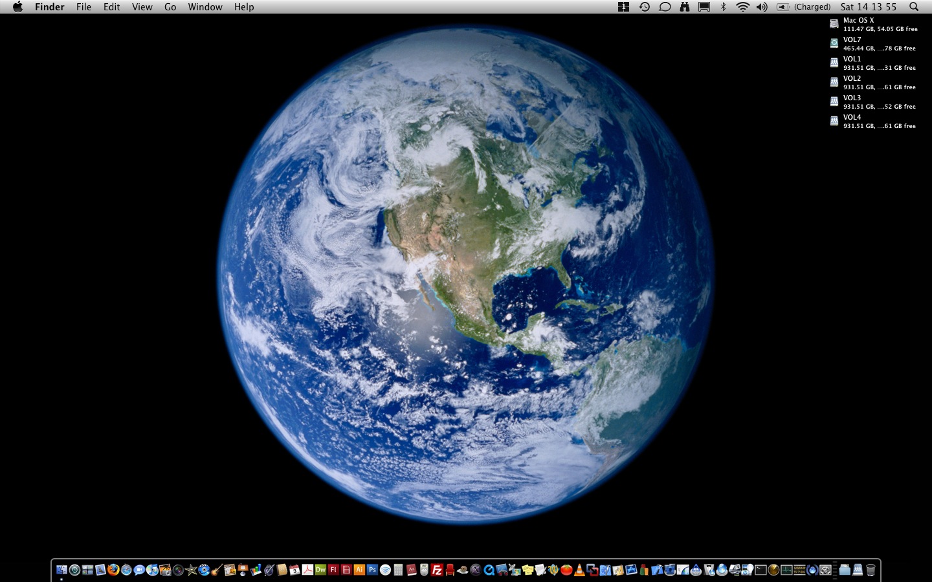
Task: Open Spotlight search magnifier
Action: point(914,7)
